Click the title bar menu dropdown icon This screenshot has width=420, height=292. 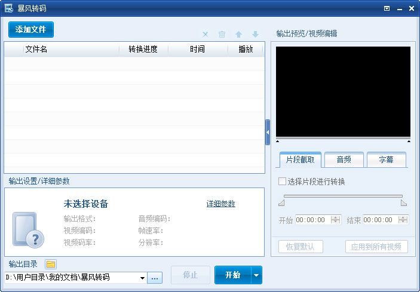tap(387, 8)
